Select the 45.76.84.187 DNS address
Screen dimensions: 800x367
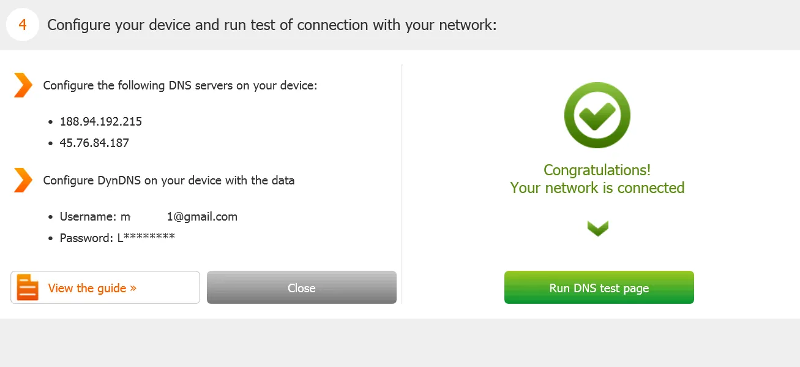[94, 143]
